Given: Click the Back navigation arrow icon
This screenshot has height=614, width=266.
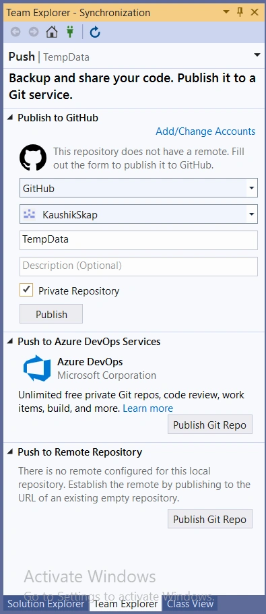Looking at the screenshot, I should 15,32.
